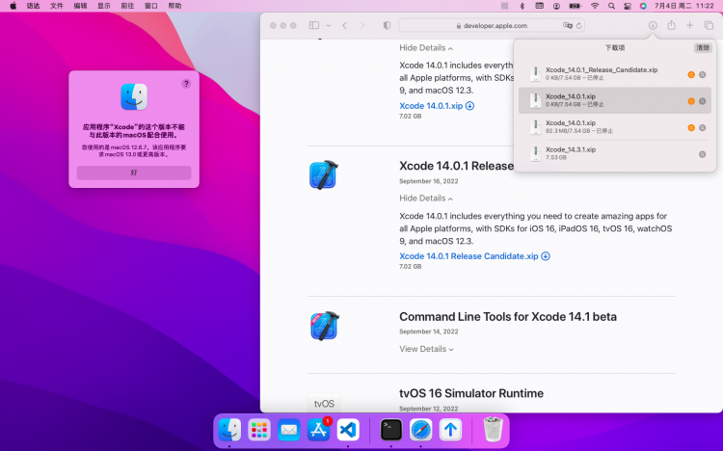
Task: Resume Xcode_14.0.1_Release_Candidate.xip download
Action: tap(691, 75)
